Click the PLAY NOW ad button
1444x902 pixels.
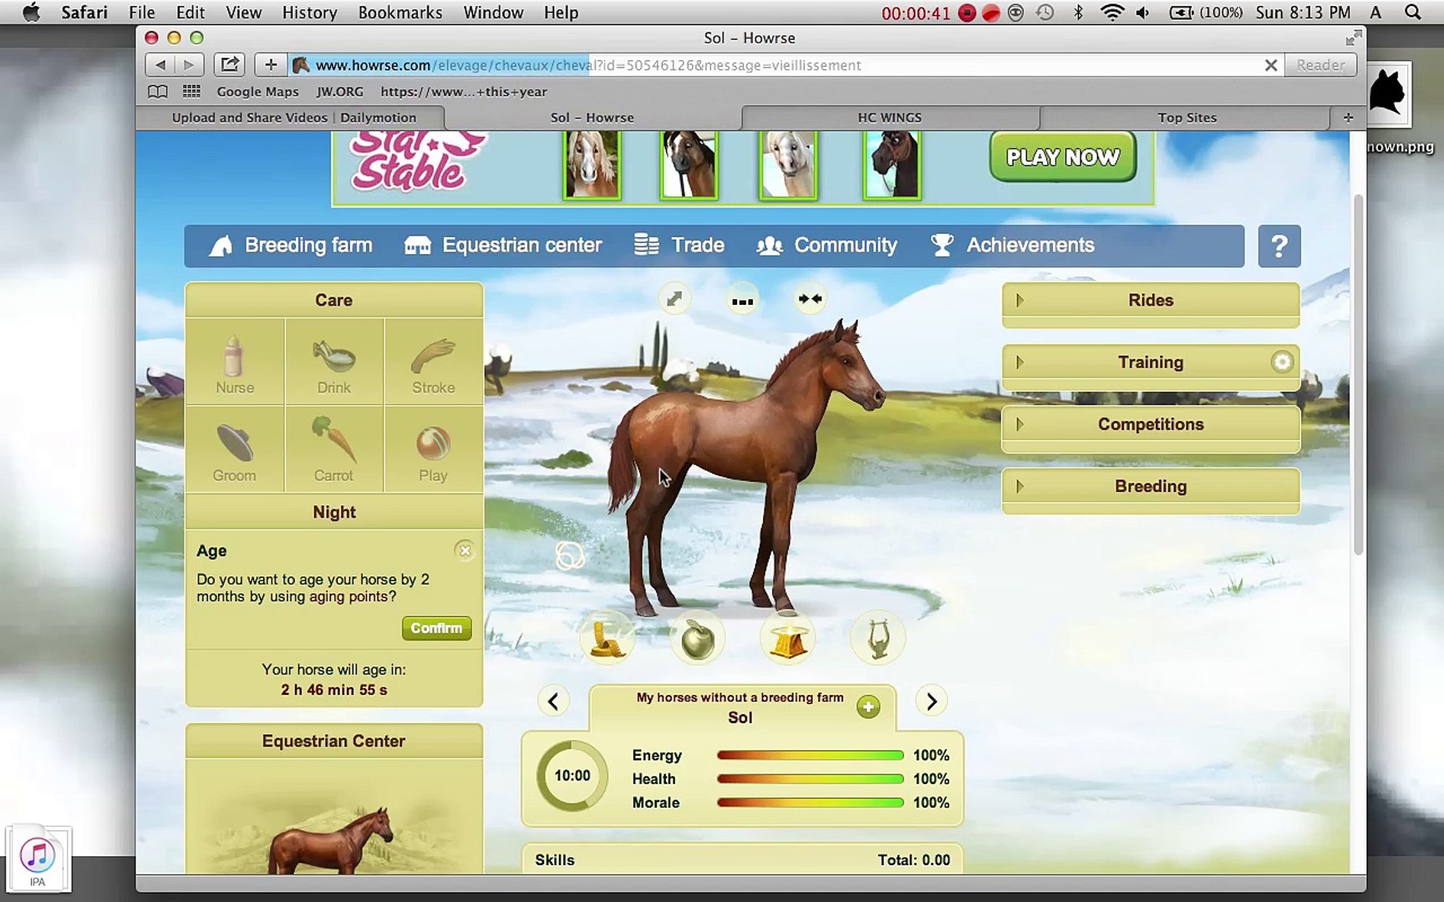point(1063,157)
